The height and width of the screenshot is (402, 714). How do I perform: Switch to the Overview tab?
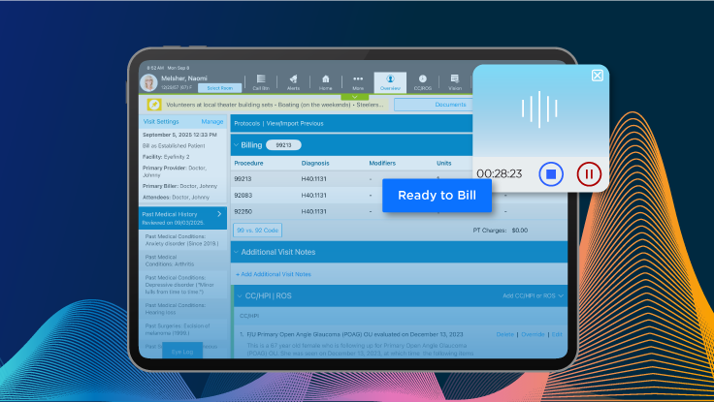point(390,81)
